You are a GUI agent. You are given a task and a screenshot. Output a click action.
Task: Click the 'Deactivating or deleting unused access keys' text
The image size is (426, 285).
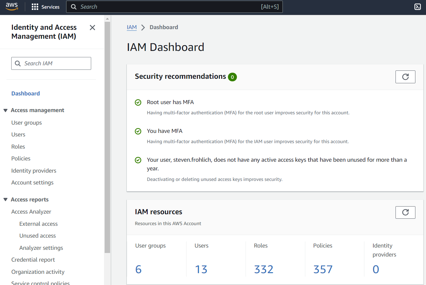tap(215, 179)
